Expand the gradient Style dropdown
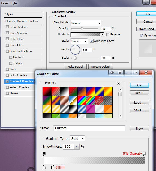The image size is (156, 171). (x=79, y=41)
